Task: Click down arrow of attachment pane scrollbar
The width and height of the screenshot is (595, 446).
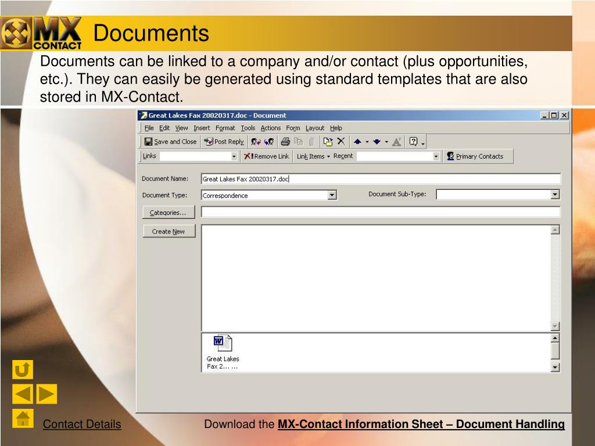Action: click(x=555, y=367)
